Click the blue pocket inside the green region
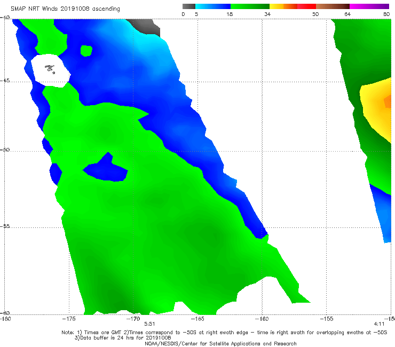This screenshot has height=347, width=395. pyautogui.click(x=106, y=169)
